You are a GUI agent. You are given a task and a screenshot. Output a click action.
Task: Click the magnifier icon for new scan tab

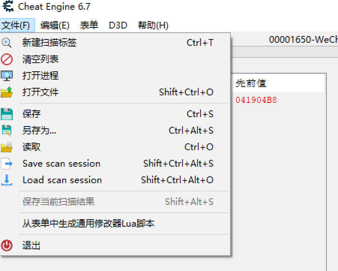coord(6,43)
